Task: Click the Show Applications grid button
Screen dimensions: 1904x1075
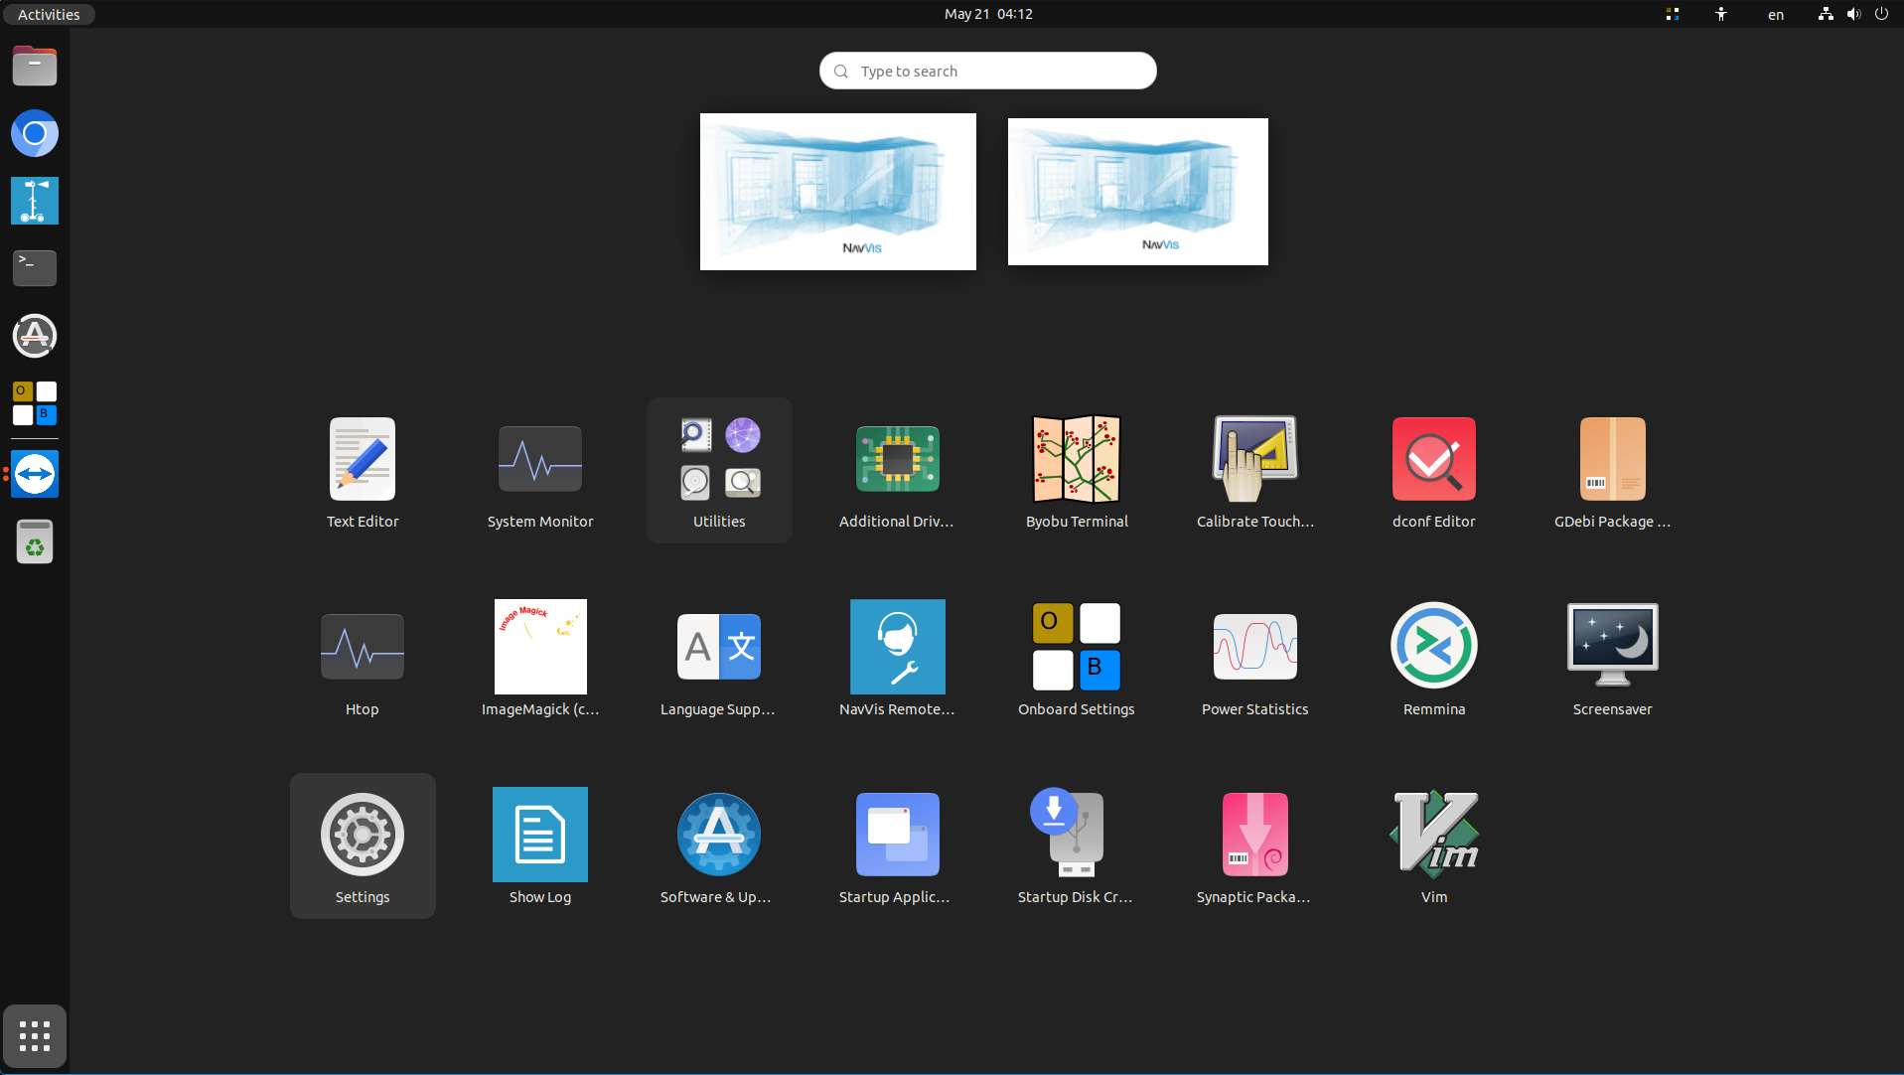Action: 35,1036
